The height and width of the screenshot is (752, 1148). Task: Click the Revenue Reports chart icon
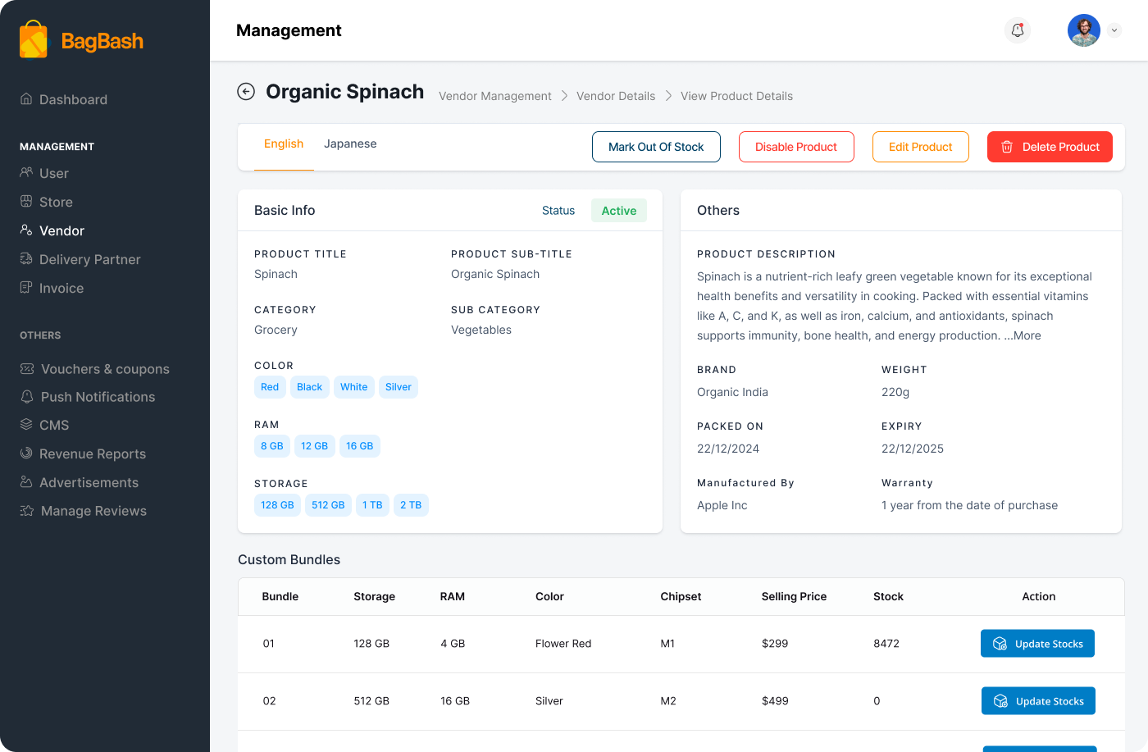tap(27, 453)
